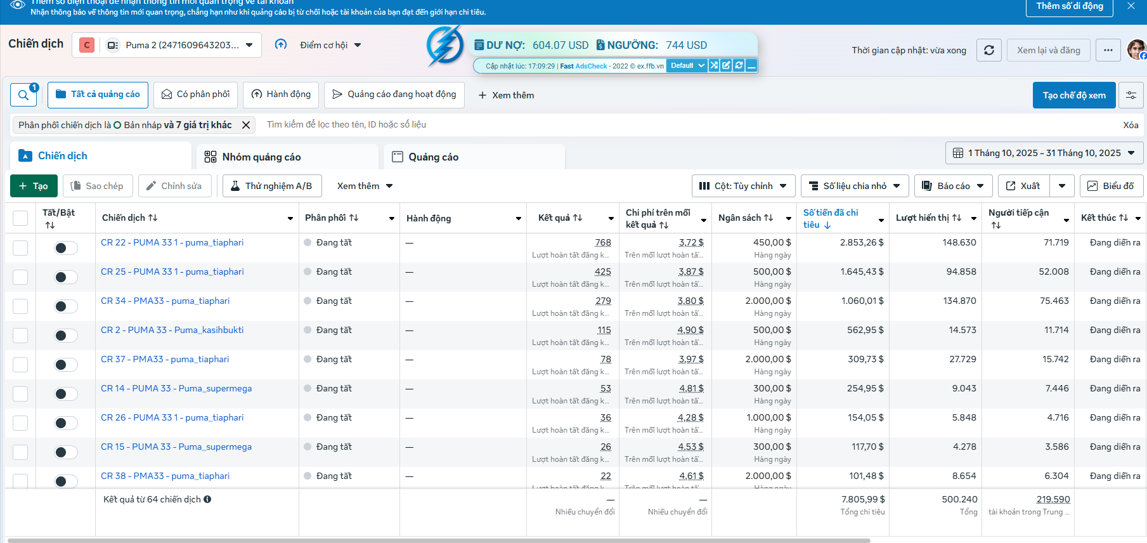Click the Sao chép duplicate button
The width and height of the screenshot is (1147, 543).
[x=98, y=186]
